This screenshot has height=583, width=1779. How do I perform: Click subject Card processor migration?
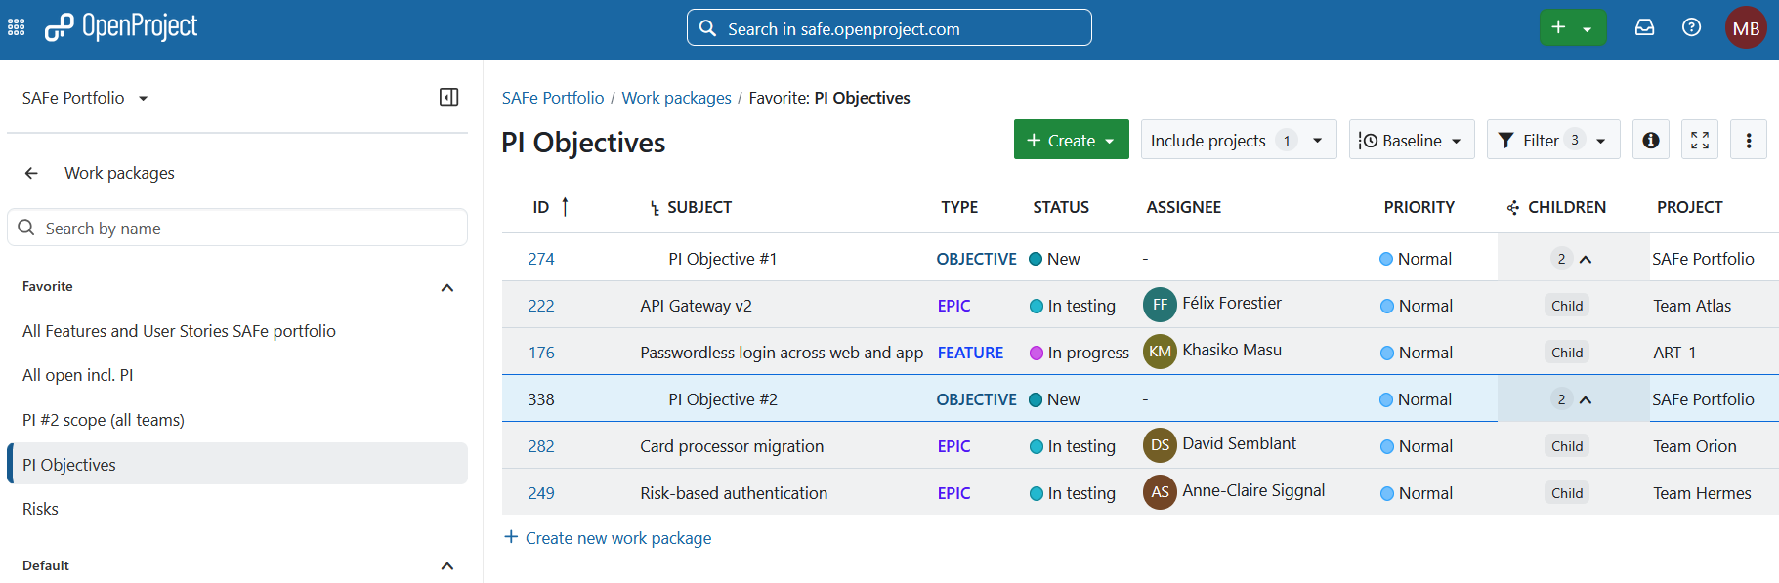(x=732, y=446)
